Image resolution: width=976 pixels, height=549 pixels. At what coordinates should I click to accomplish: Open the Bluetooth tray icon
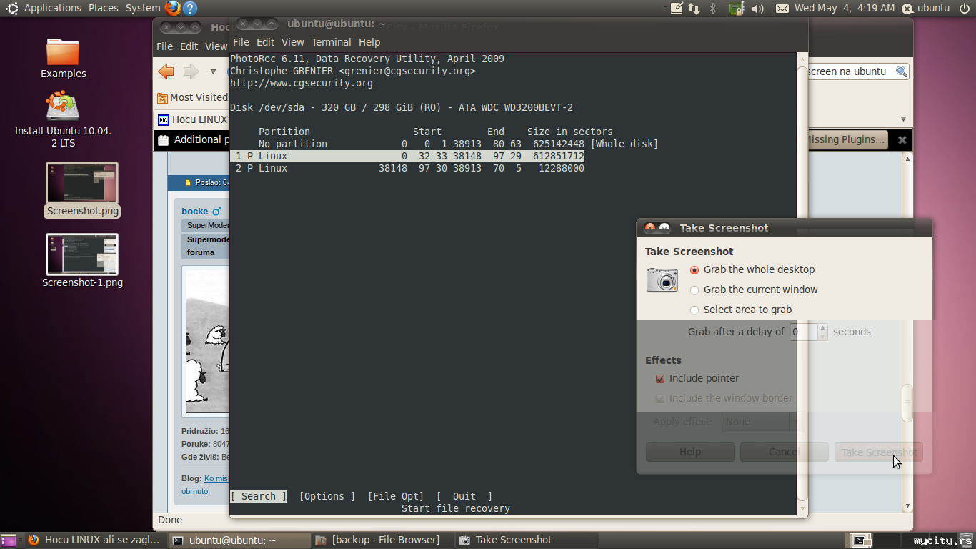click(x=712, y=8)
